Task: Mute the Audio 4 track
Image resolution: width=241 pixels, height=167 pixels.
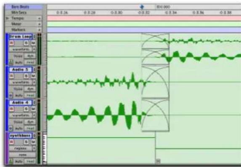Action: click(x=33, y=109)
